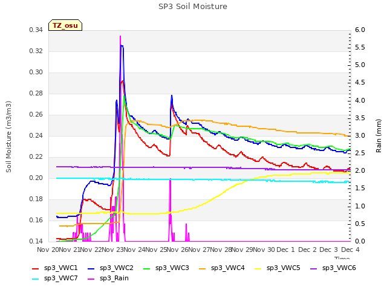Click the blue VWC2 curve's highest peak
This screenshot has width=387, height=290.
pyautogui.click(x=122, y=46)
